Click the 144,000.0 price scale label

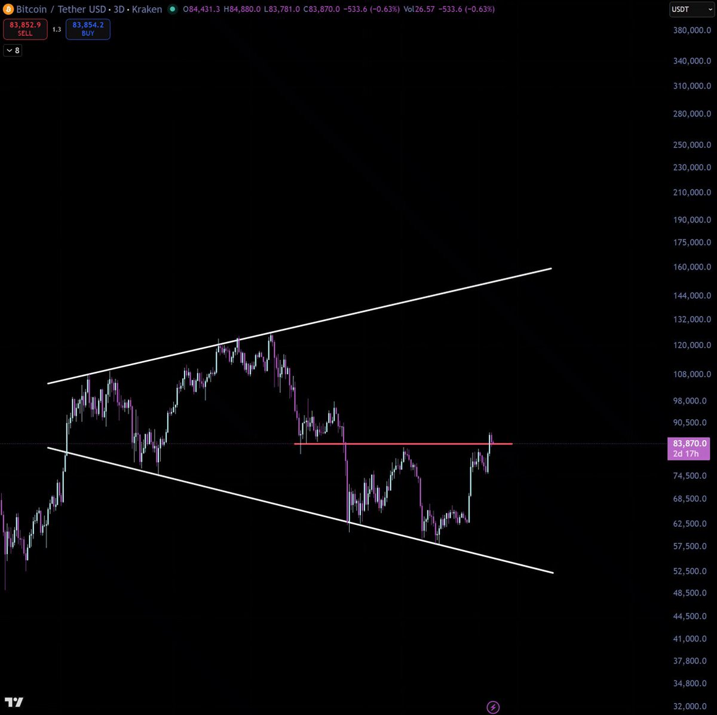(x=692, y=296)
